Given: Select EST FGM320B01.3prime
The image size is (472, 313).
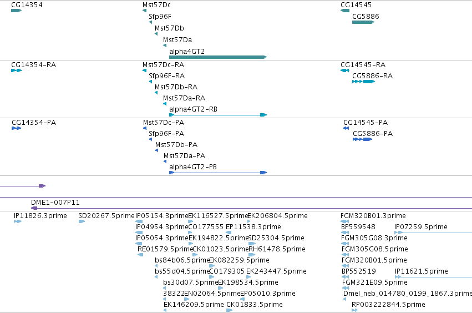Looking at the screenshot, I should [373, 216].
